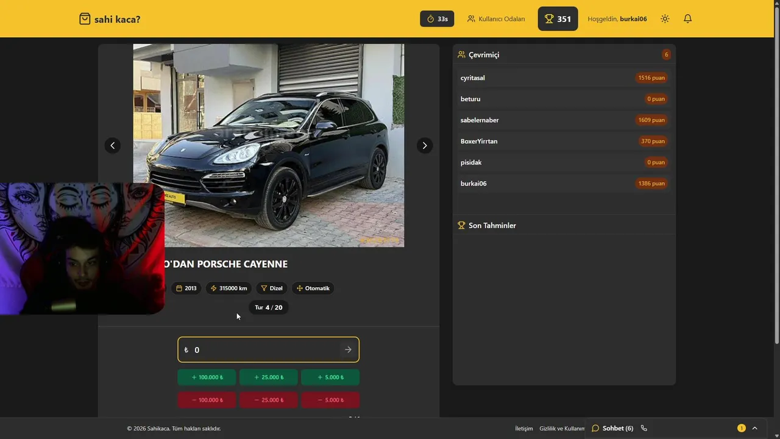
Task: Click the 315000 km mileage tag
Action: coord(229,288)
